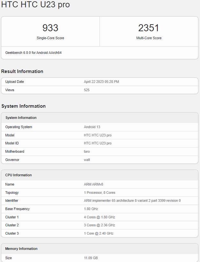Click the Governor value walt

point(87,160)
